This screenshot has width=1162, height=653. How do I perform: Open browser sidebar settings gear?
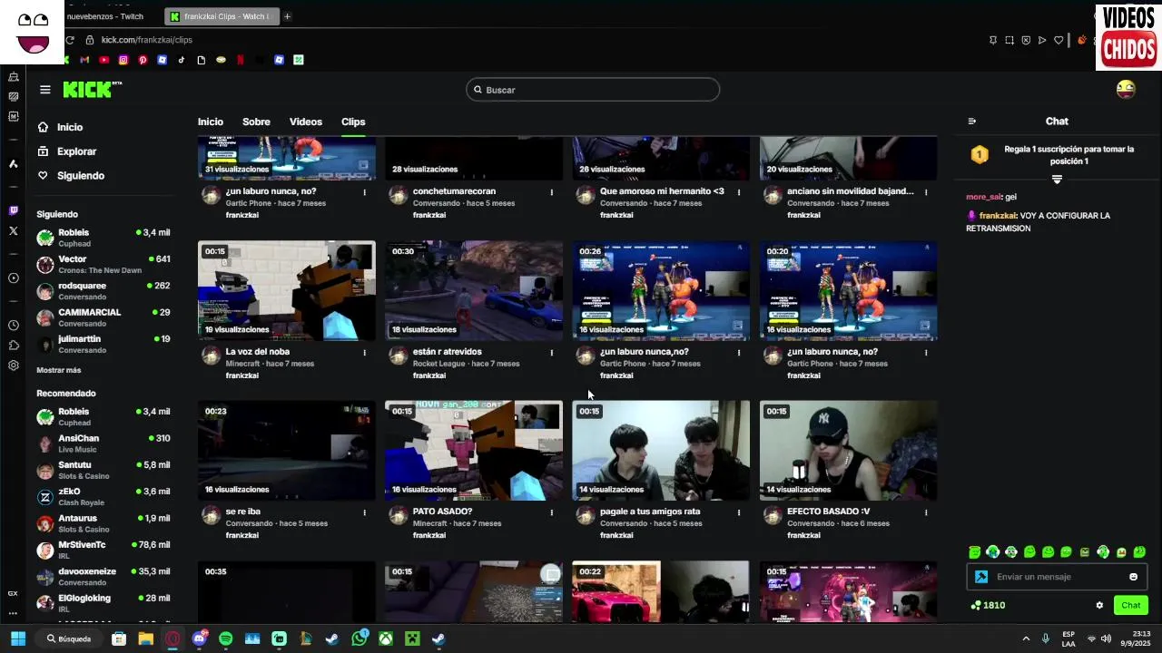[x=13, y=365]
